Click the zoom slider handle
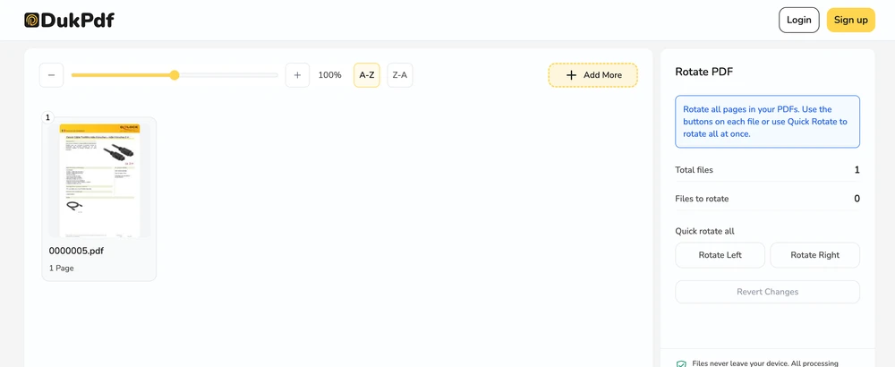 (175, 75)
